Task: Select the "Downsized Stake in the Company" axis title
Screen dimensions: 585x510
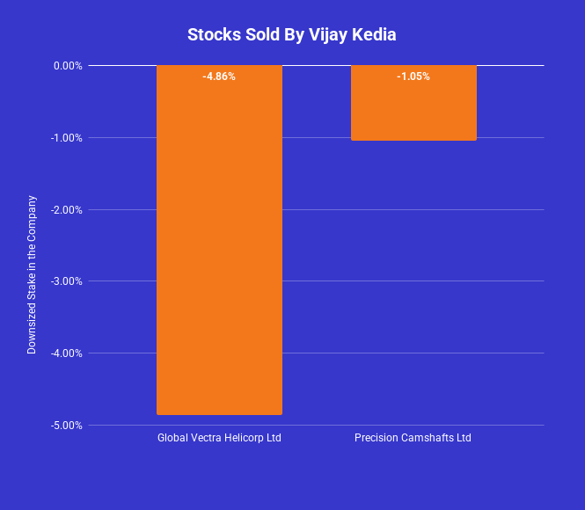Action: [x=32, y=274]
